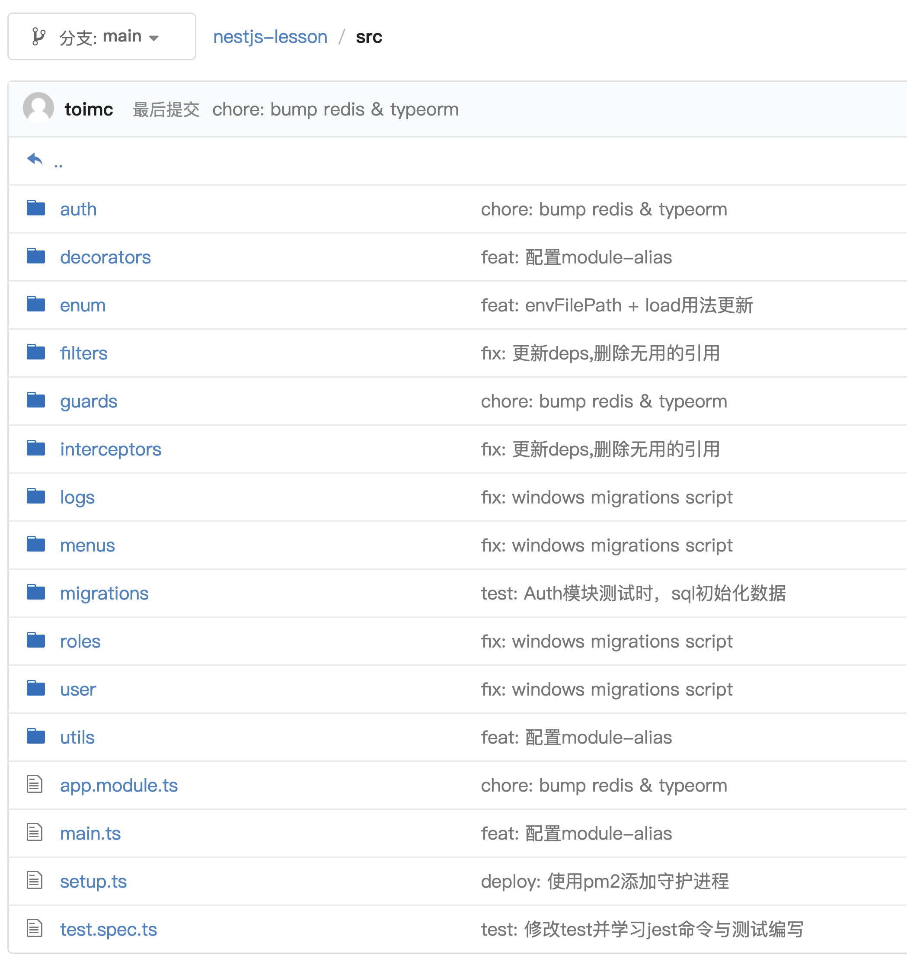Click the toimc author name
Viewport: 907px width, 956px height.
(89, 109)
